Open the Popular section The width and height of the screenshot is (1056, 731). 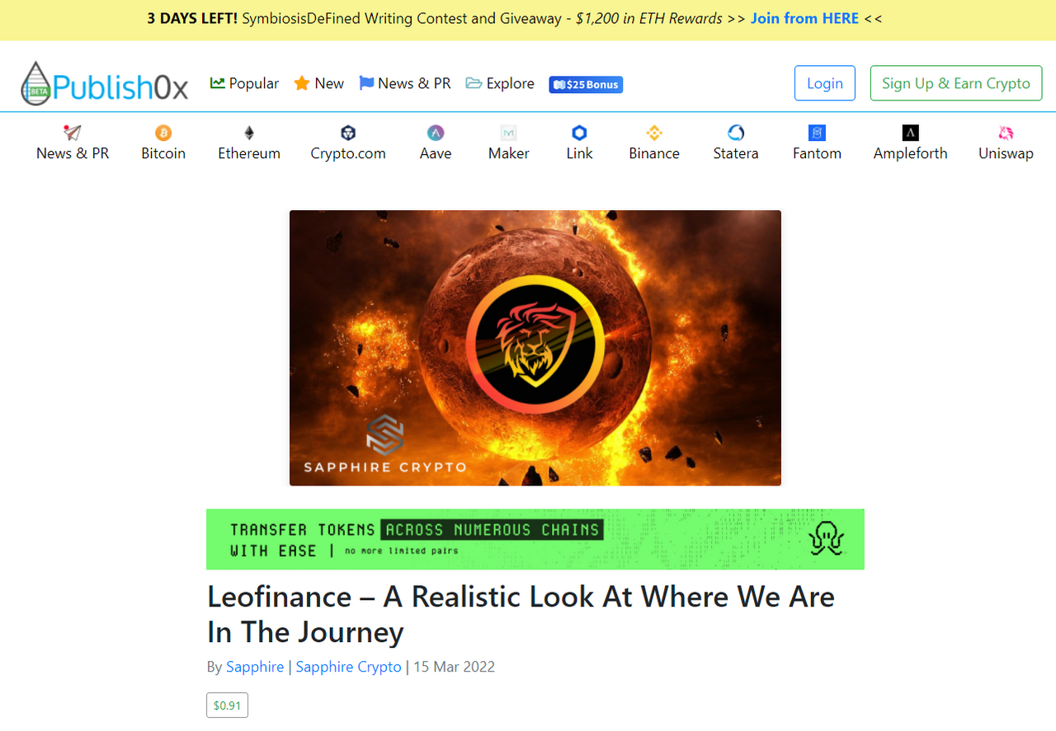pyautogui.click(x=245, y=83)
